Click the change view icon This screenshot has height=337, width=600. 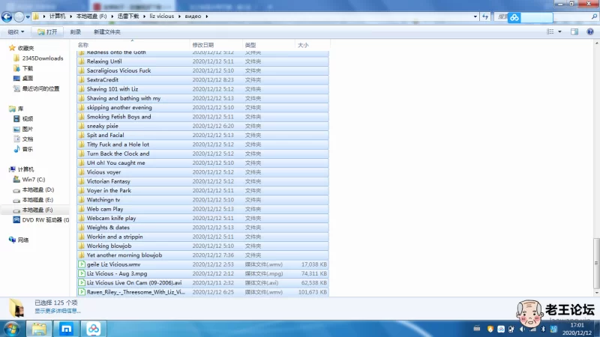tap(550, 31)
